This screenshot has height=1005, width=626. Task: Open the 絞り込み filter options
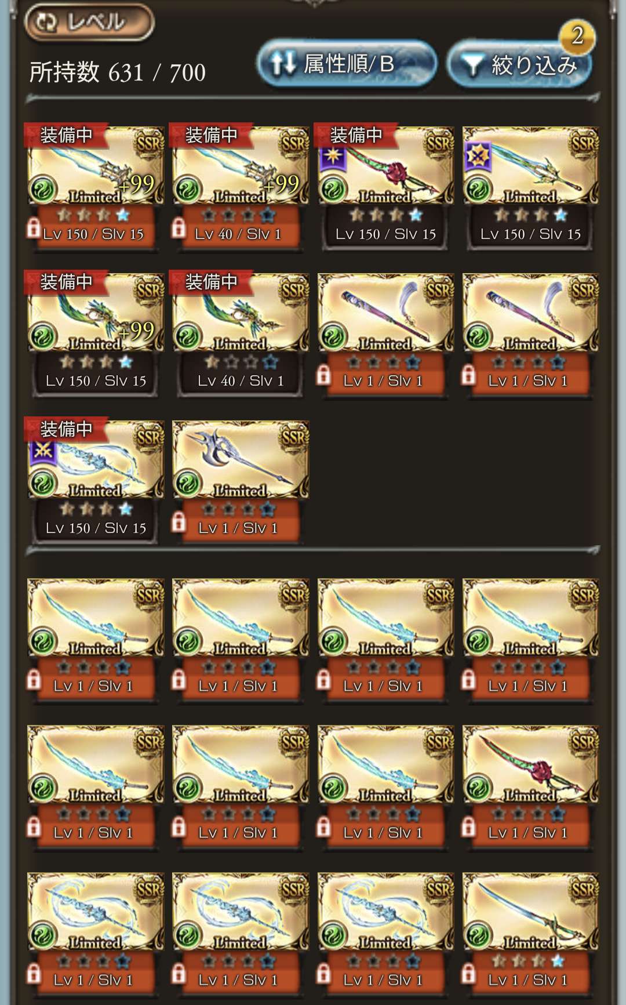[x=519, y=64]
